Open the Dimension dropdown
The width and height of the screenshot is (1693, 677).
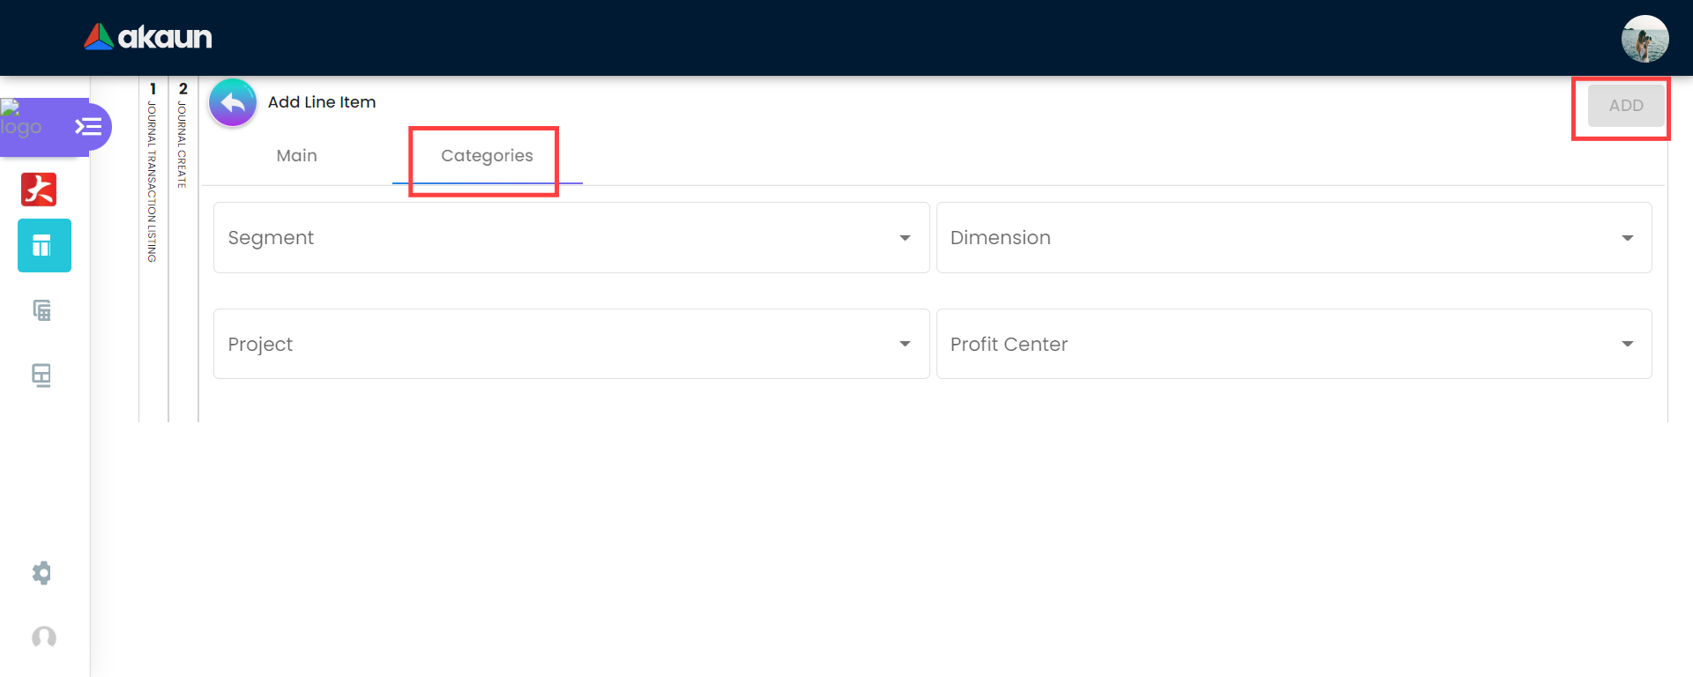point(1294,238)
